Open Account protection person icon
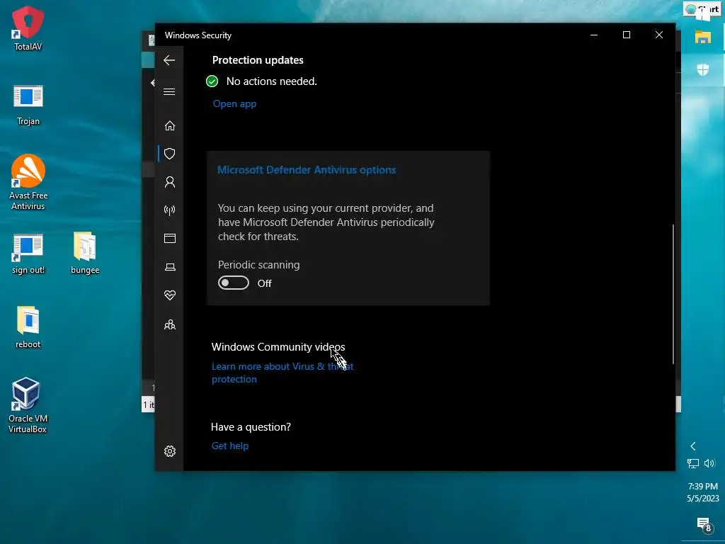The height and width of the screenshot is (544, 725). 170,182
